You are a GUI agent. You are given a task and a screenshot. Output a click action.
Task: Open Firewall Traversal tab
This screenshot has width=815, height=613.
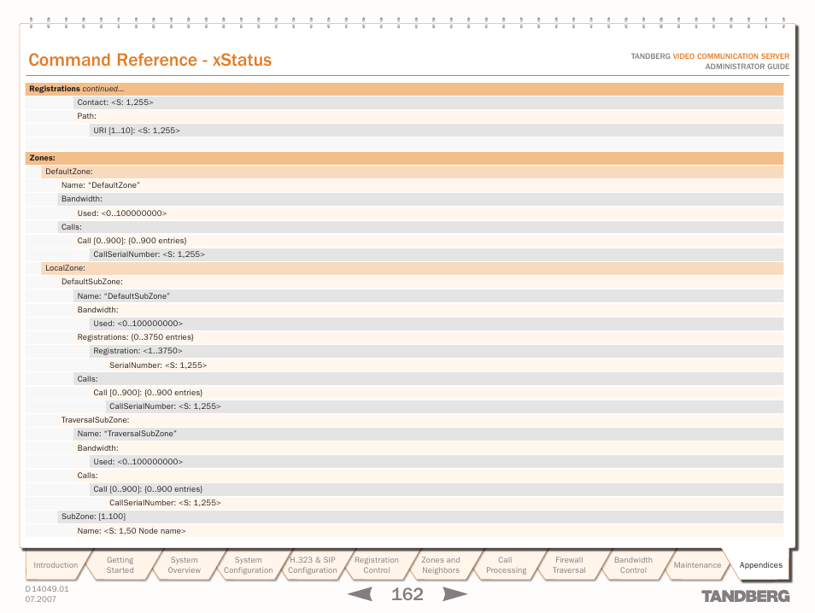(569, 564)
